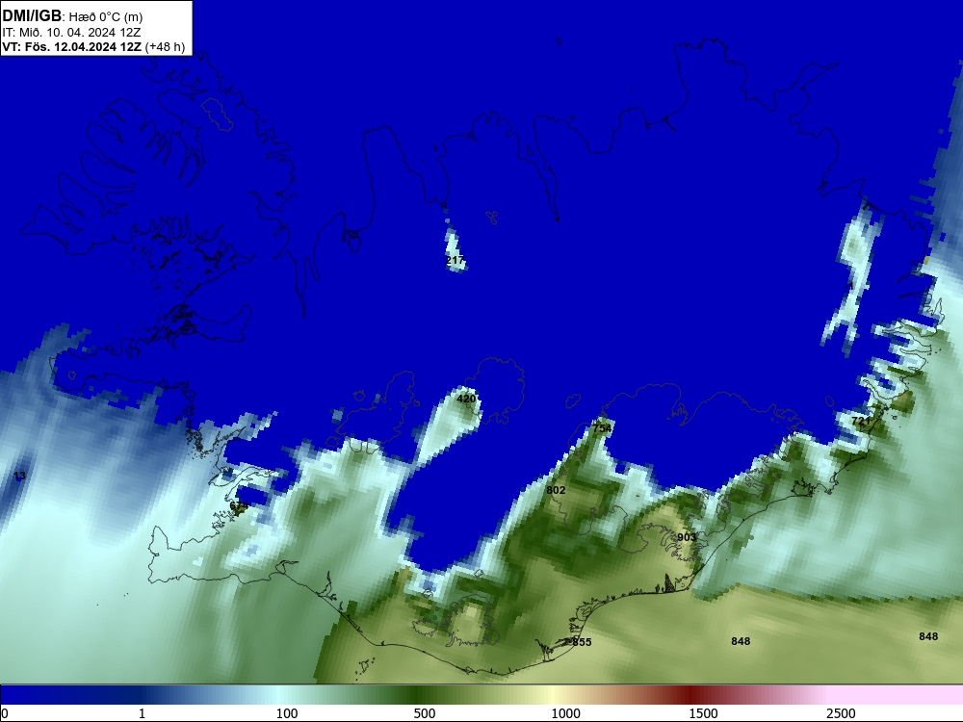Click the map value 903

tap(687, 537)
